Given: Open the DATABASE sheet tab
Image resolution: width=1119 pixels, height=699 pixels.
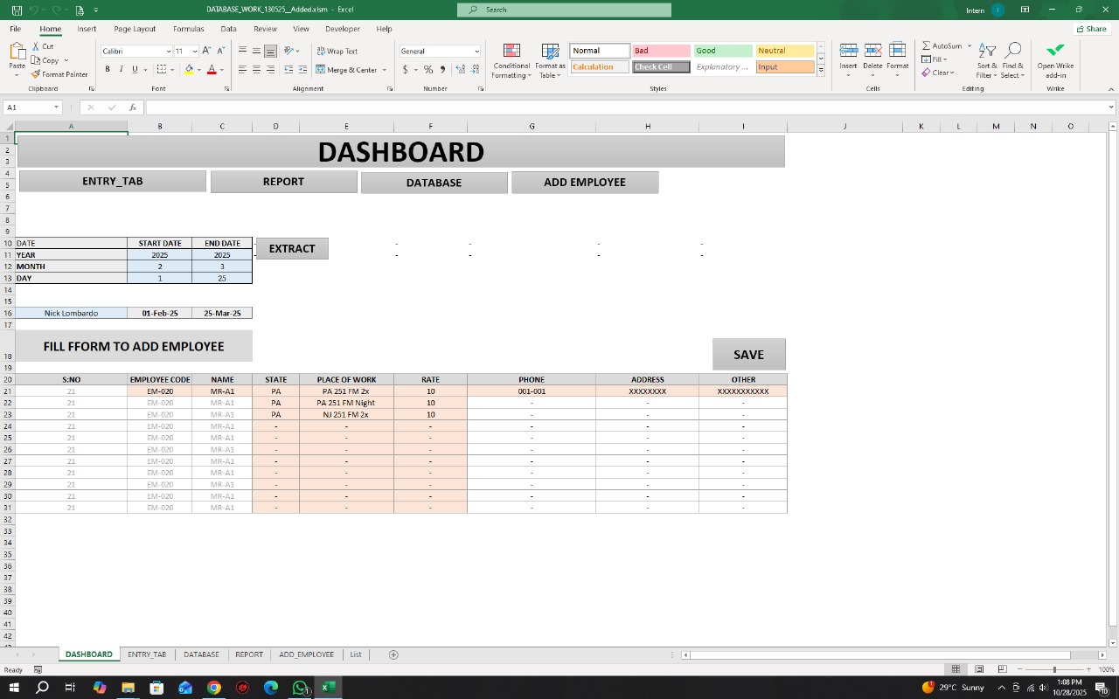Looking at the screenshot, I should [201, 654].
